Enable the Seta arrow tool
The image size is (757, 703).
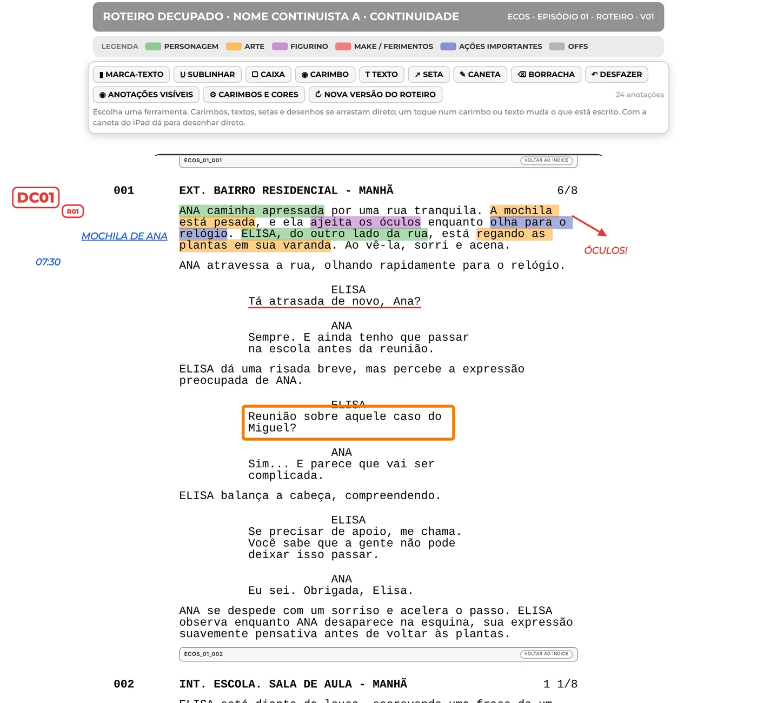point(429,74)
